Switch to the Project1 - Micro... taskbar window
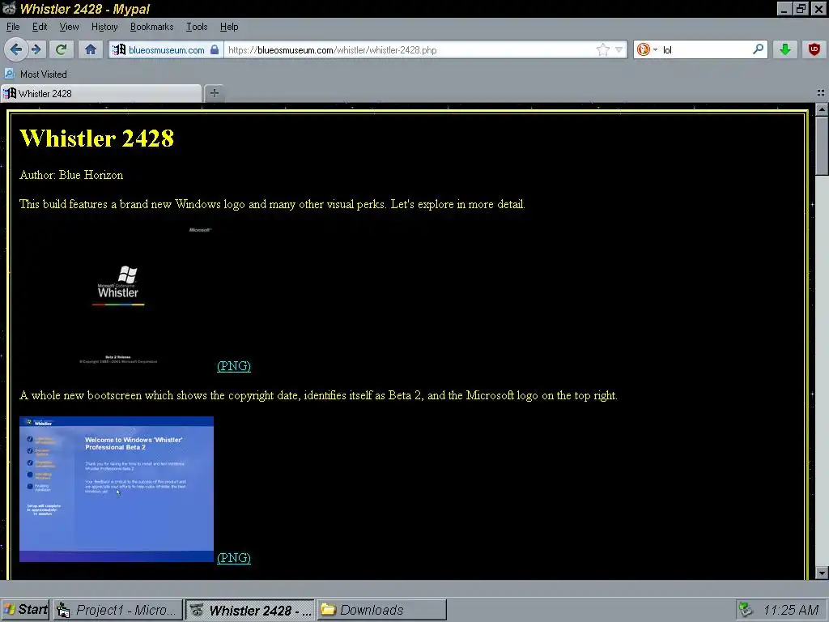This screenshot has width=829, height=622. pyautogui.click(x=118, y=610)
